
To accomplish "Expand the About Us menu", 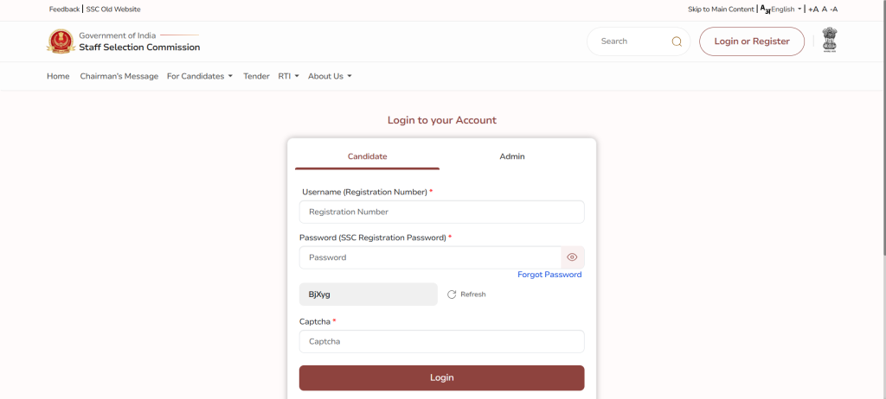I will click(x=330, y=76).
